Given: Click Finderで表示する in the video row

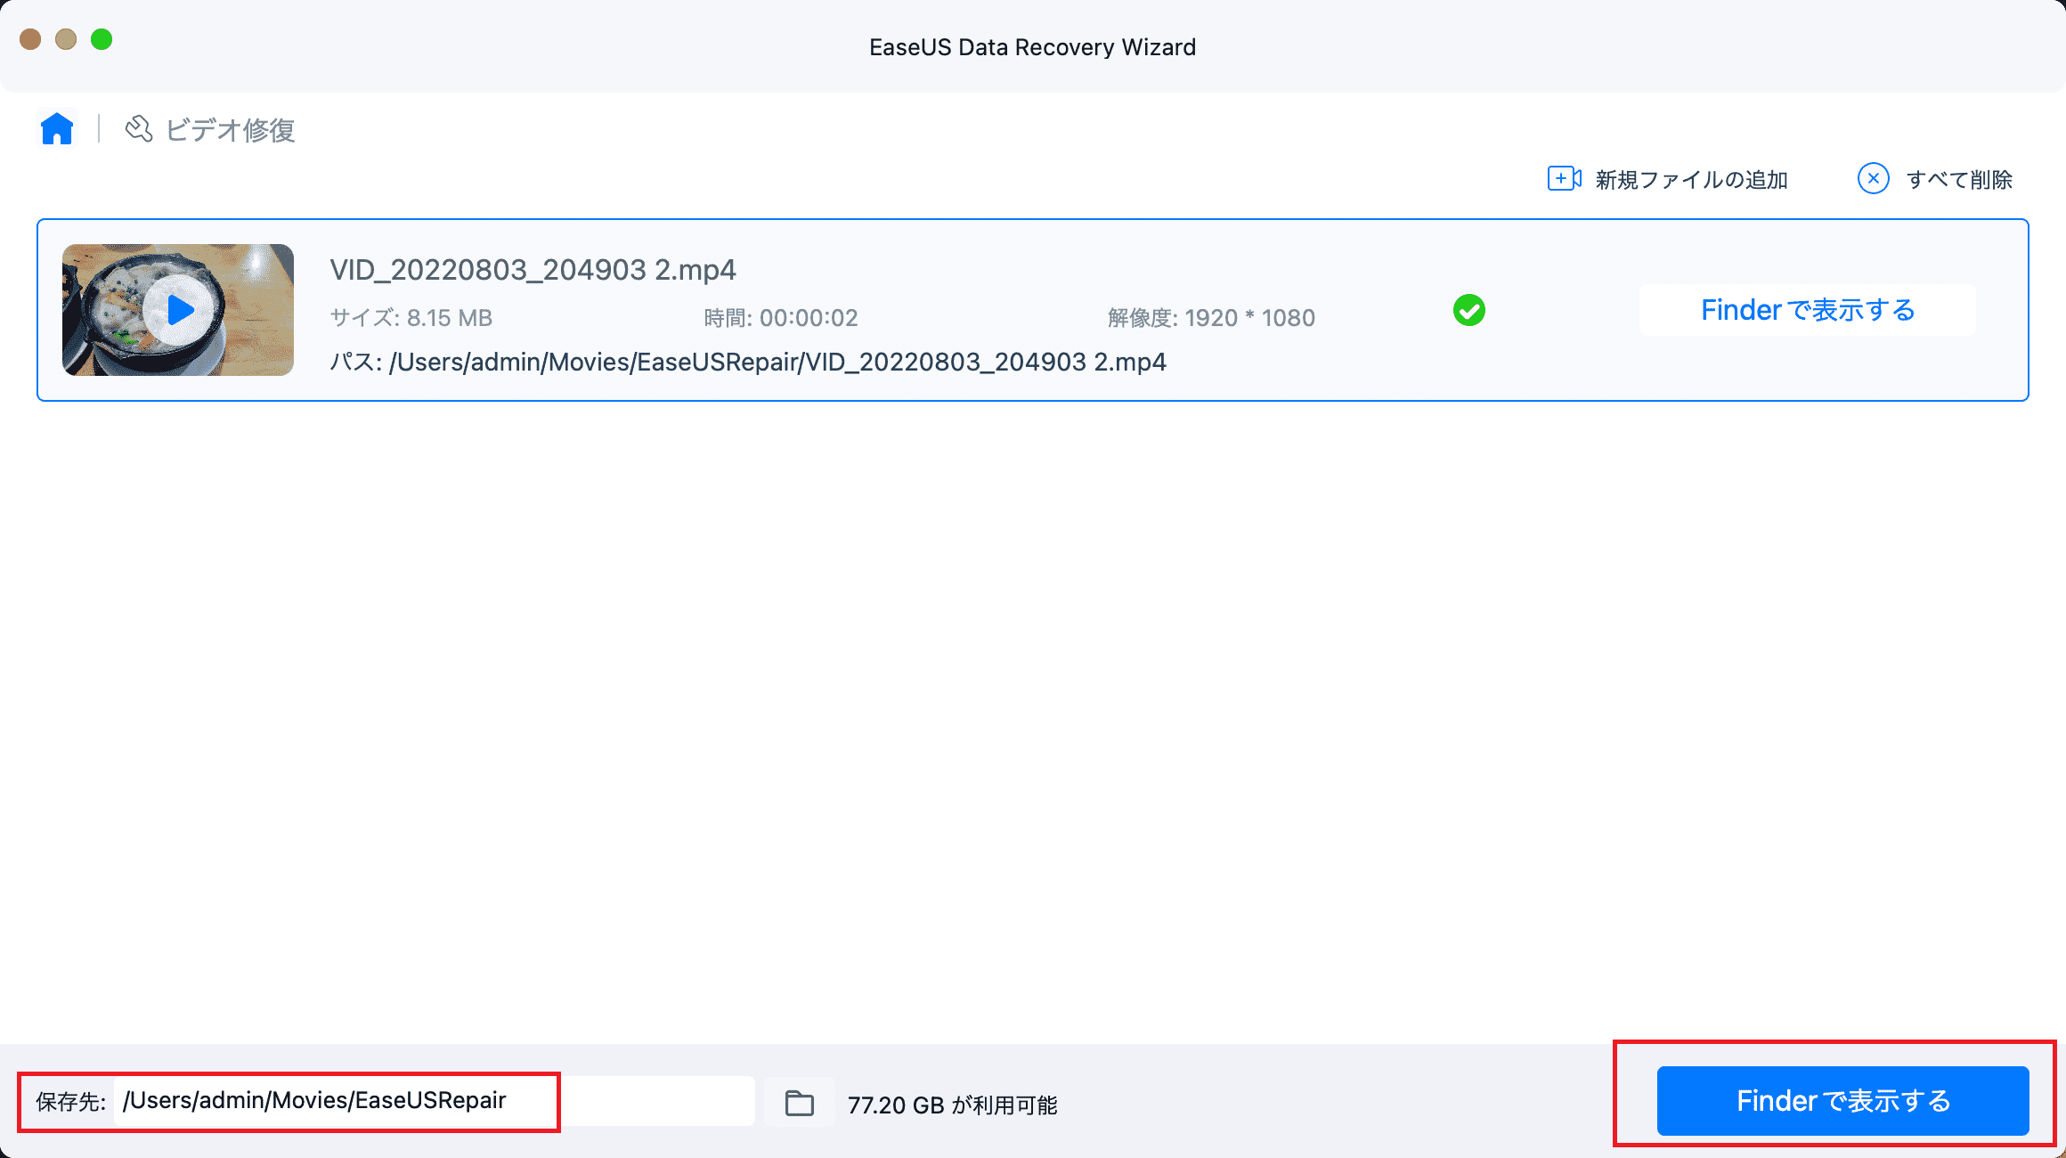Looking at the screenshot, I should click(1807, 310).
